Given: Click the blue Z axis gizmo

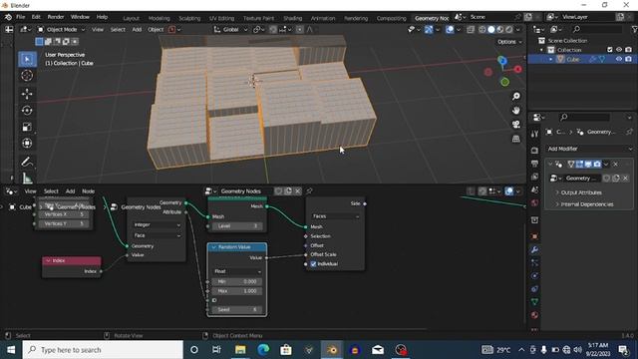Looking at the screenshot, I should 502,61.
